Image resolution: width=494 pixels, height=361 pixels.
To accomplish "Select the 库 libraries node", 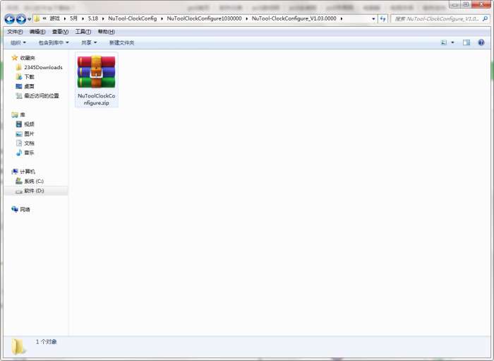I will click(18, 114).
